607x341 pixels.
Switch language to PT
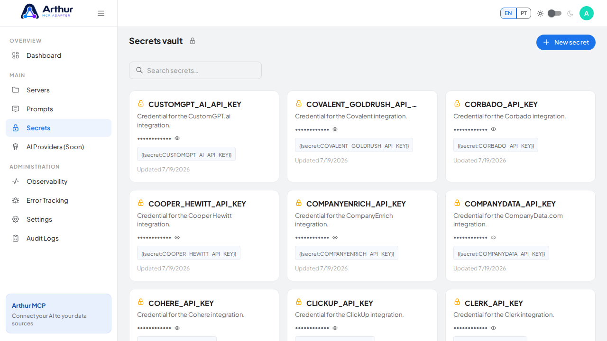tap(524, 13)
